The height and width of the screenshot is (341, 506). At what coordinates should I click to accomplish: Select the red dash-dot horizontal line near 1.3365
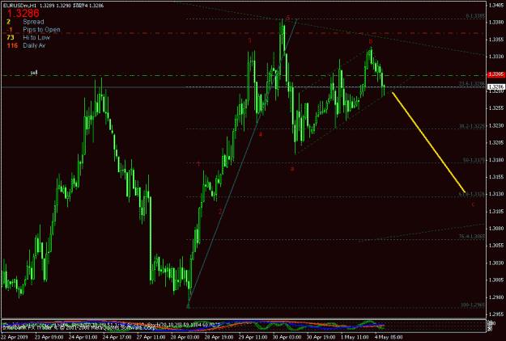[x=244, y=33]
